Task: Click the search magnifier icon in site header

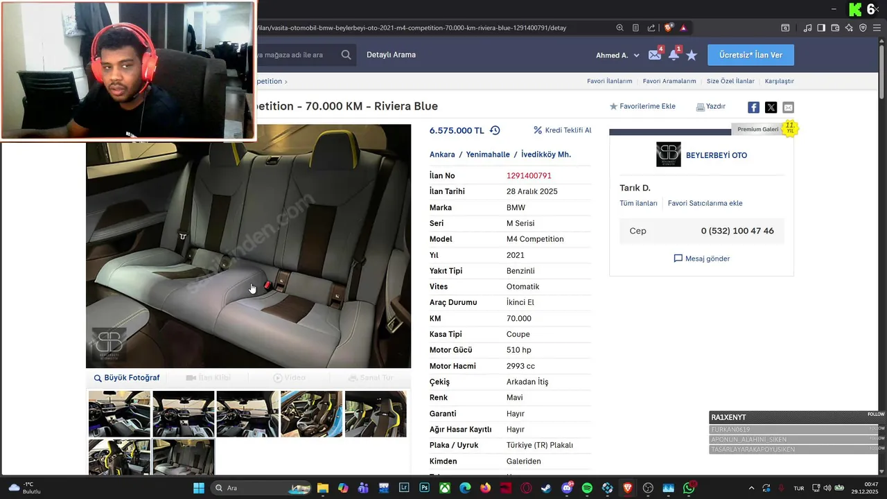Action: click(346, 55)
